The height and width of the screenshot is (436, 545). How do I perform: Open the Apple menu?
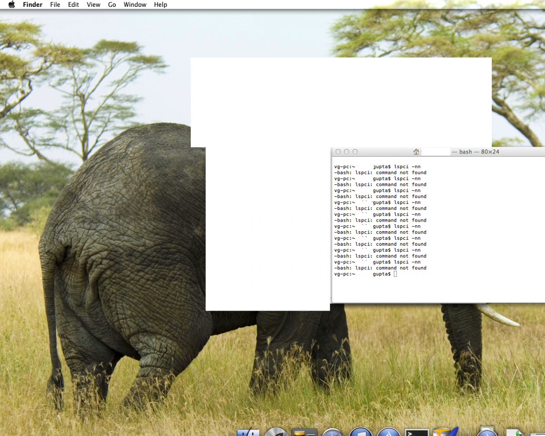(x=12, y=5)
